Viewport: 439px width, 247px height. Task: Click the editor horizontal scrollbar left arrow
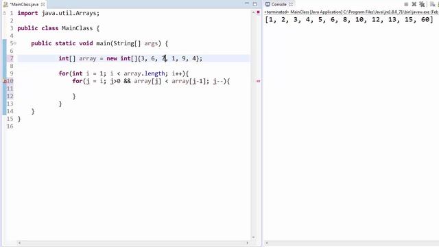(x=19, y=243)
